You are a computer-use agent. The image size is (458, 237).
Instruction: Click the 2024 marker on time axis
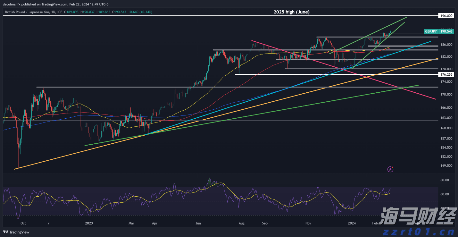pos(352,223)
